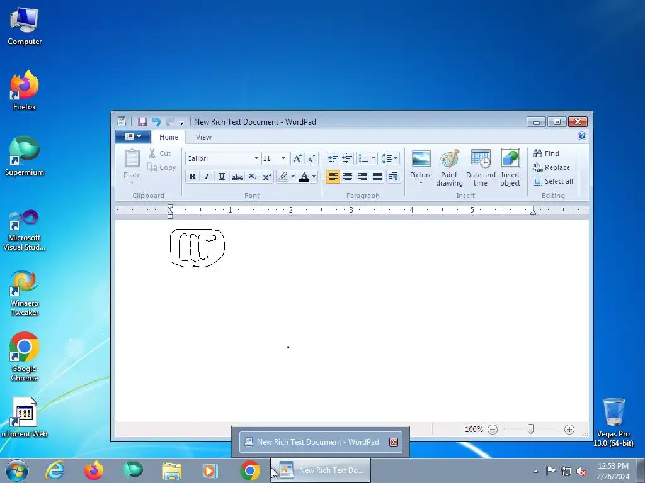Center align the text
This screenshot has height=483, width=645.
(x=348, y=177)
